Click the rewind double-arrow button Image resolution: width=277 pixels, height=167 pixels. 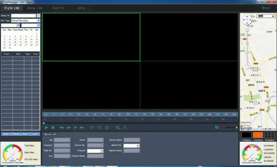(61, 128)
